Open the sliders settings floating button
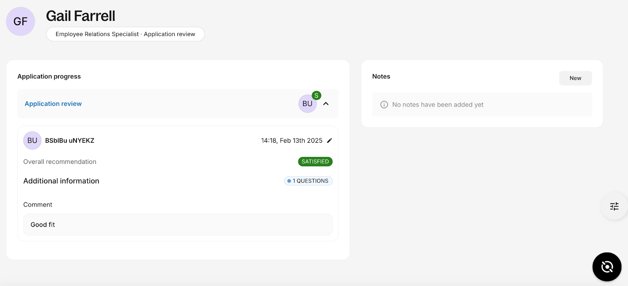The image size is (628, 286). tap(614, 206)
